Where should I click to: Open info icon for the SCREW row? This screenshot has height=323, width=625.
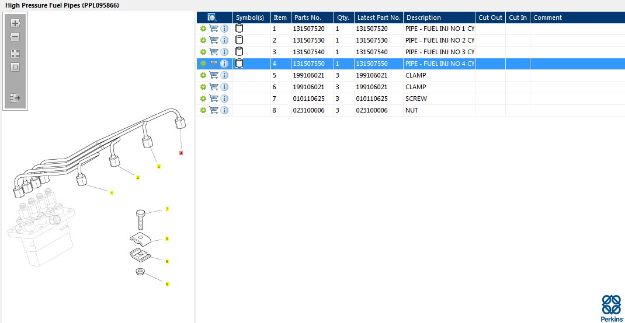tap(224, 99)
